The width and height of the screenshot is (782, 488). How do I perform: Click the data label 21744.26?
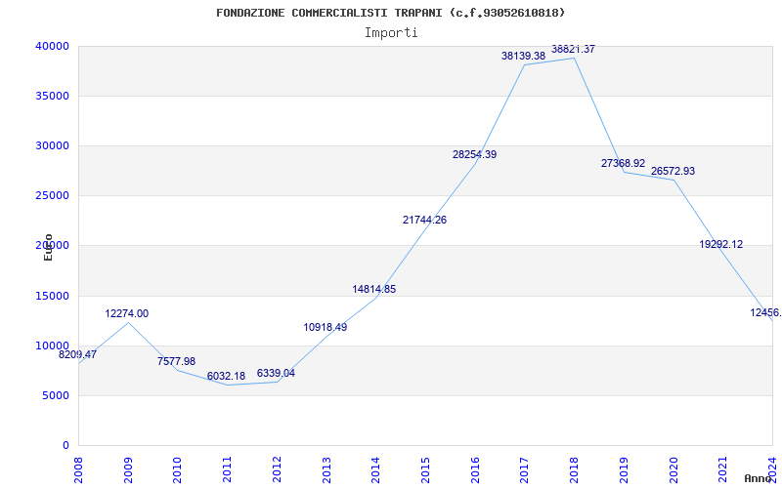425,220
